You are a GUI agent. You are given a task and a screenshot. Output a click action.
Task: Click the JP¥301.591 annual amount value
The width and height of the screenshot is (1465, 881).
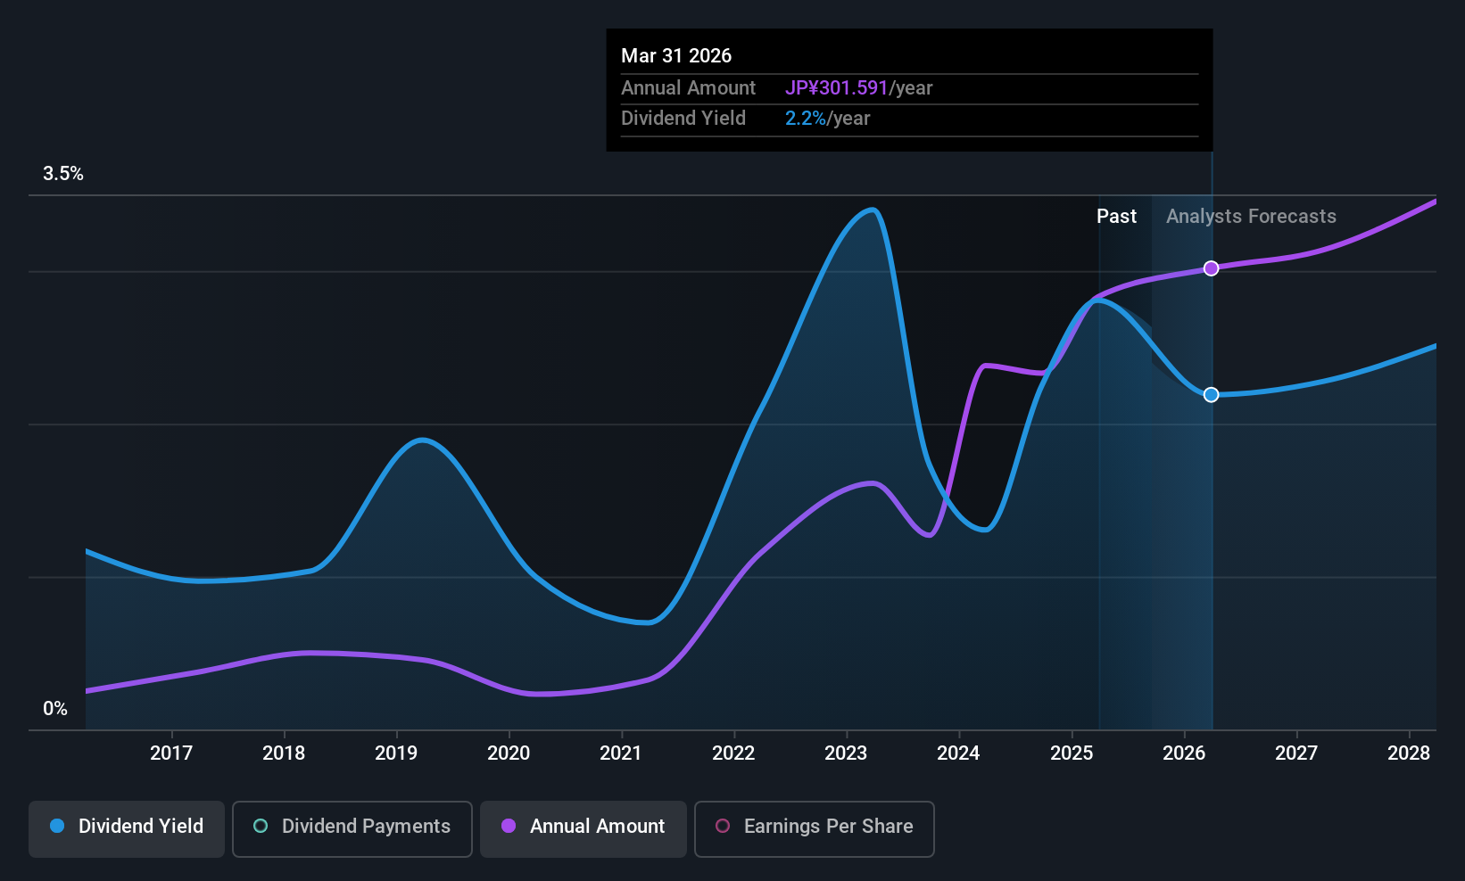click(836, 88)
